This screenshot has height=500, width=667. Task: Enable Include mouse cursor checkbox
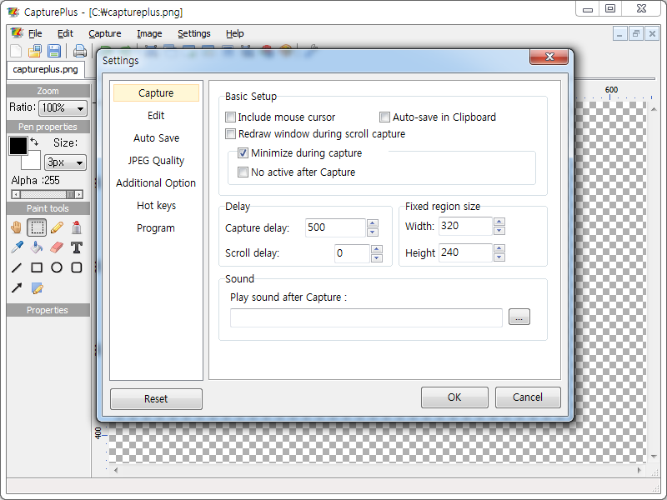[230, 117]
